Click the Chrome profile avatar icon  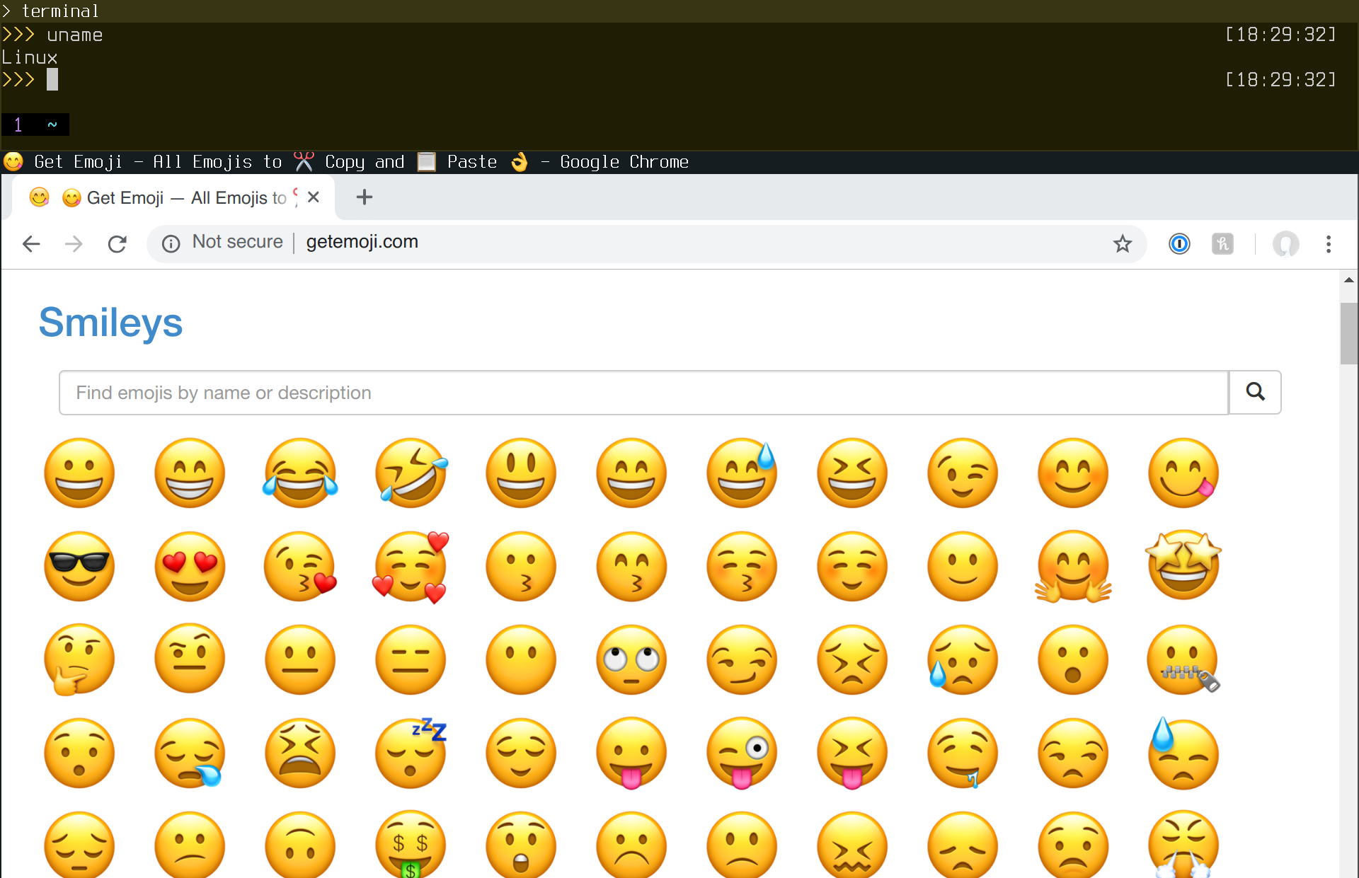(x=1285, y=244)
